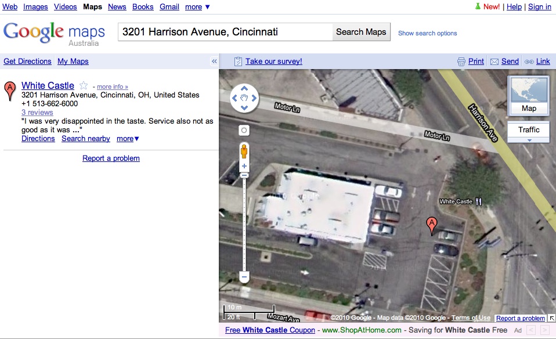Pan the map up with the arrow
The width and height of the screenshot is (556, 339).
pos(244,89)
